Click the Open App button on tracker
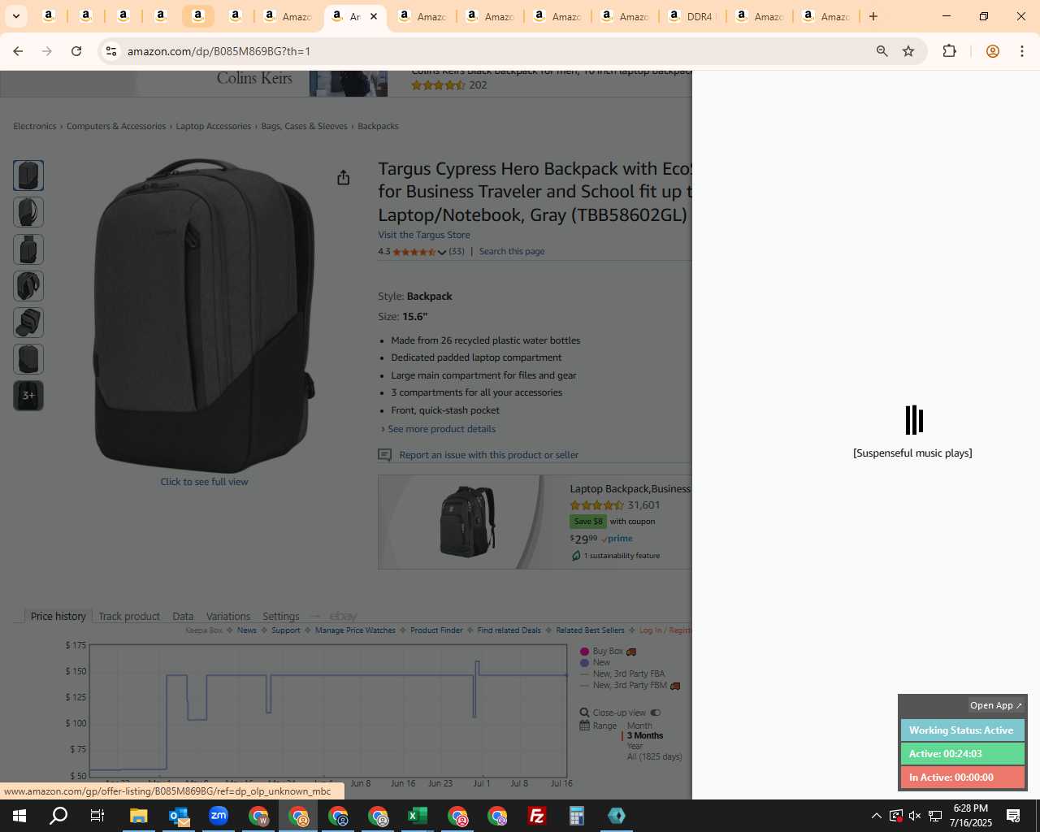Viewport: 1040px width, 832px height. 995,705
